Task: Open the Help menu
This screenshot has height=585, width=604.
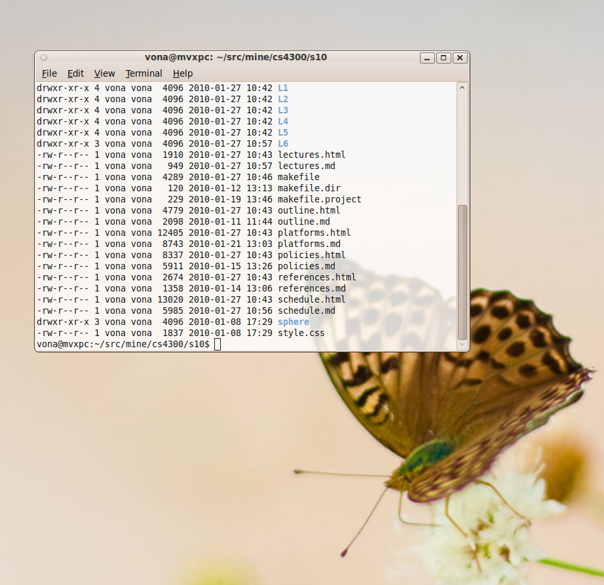Action: 183,73
